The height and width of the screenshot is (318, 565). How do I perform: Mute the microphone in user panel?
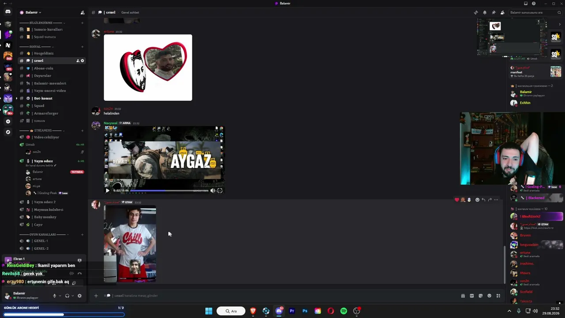coord(55,296)
